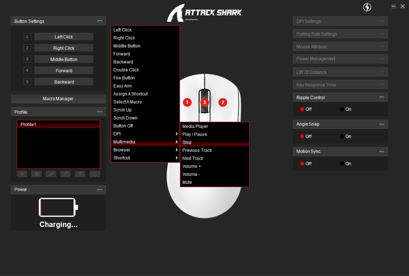Choose Select A Macro menu entry
Viewport: 409px width, 276px height.
[x=145, y=102]
